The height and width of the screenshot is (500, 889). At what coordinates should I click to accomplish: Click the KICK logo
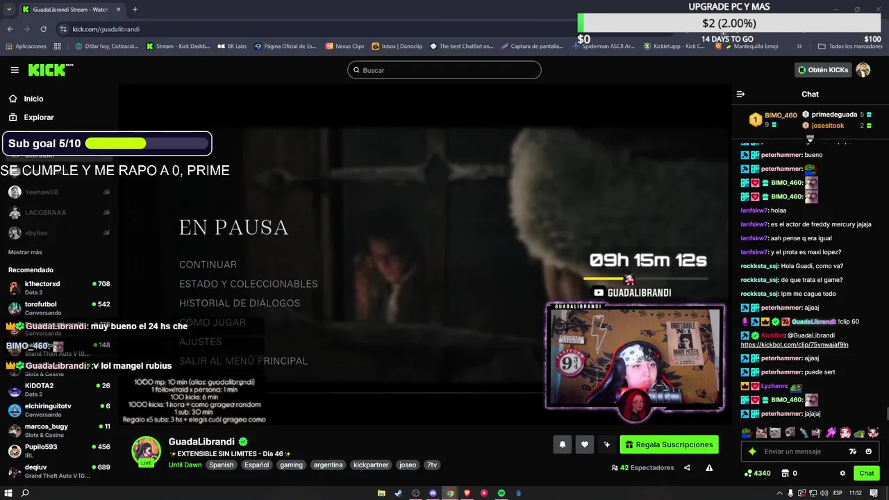click(50, 70)
